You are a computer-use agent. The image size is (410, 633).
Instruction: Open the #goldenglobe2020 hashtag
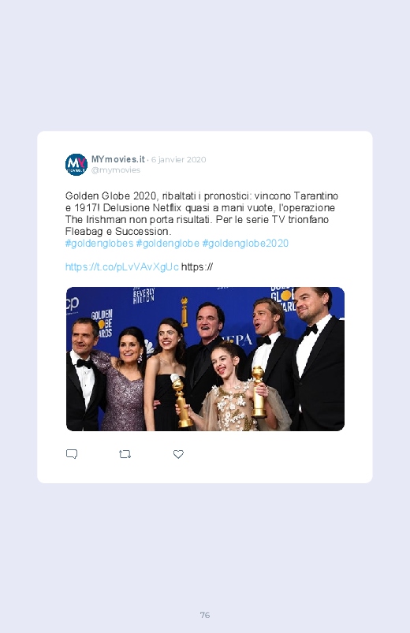pyautogui.click(x=245, y=244)
